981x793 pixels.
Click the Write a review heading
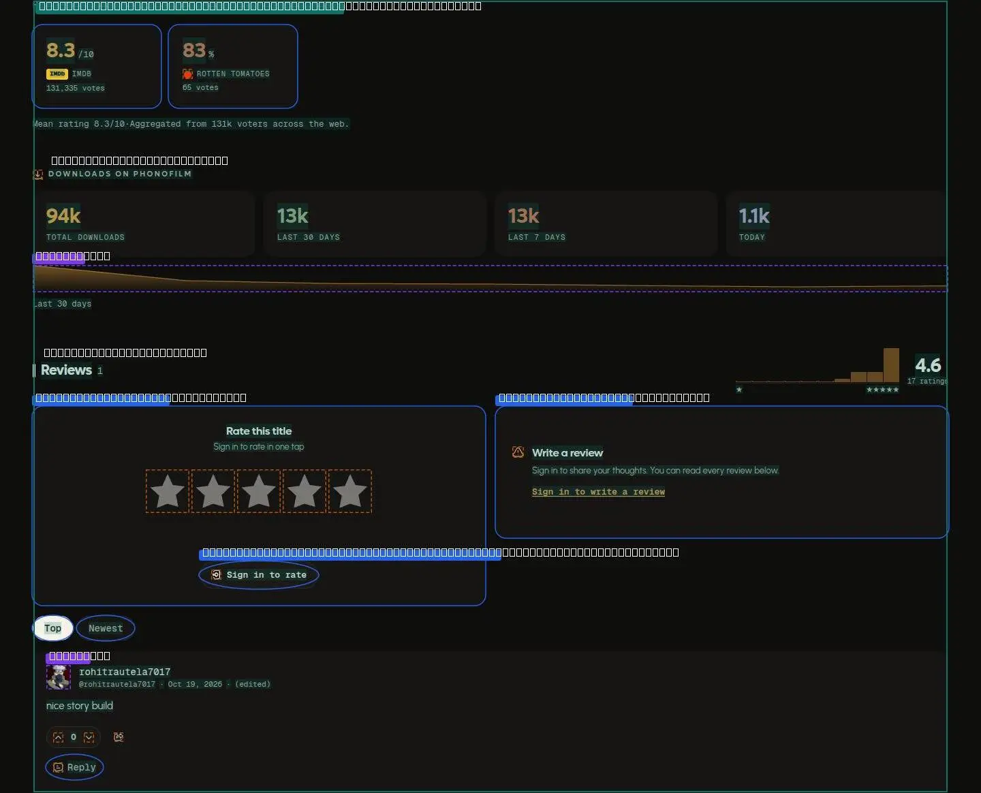[567, 453]
